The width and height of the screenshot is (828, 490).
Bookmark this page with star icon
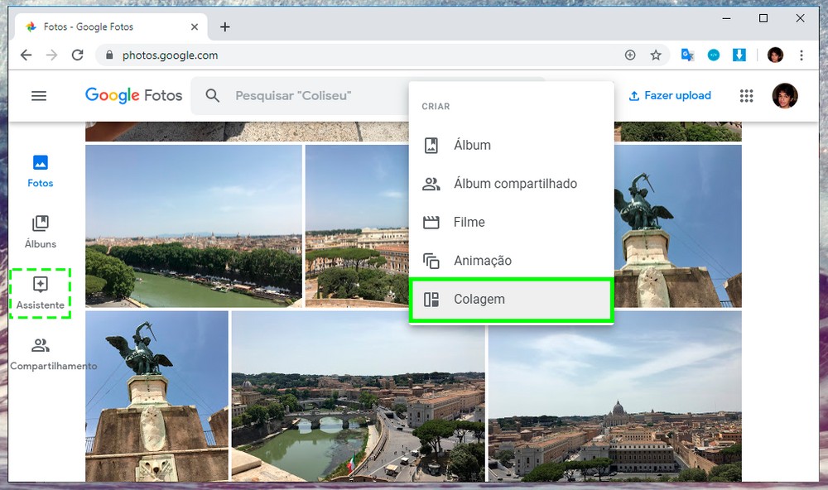click(x=655, y=55)
